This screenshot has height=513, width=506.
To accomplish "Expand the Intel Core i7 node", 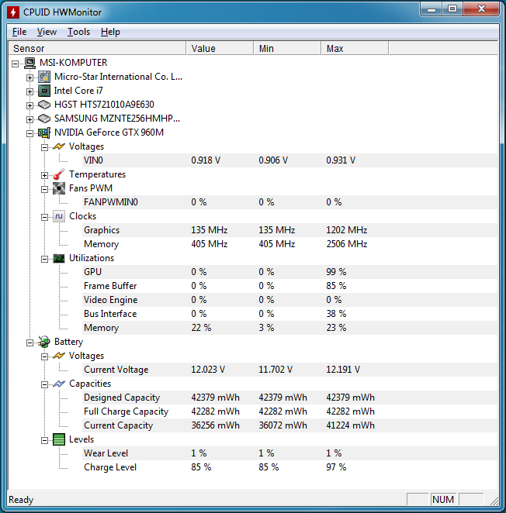I will click(29, 91).
